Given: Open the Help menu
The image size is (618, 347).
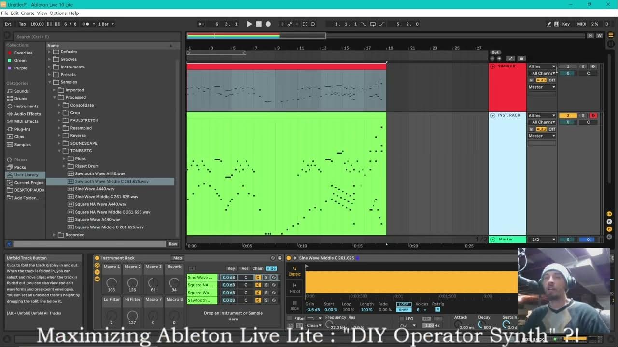Looking at the screenshot, I should (73, 13).
